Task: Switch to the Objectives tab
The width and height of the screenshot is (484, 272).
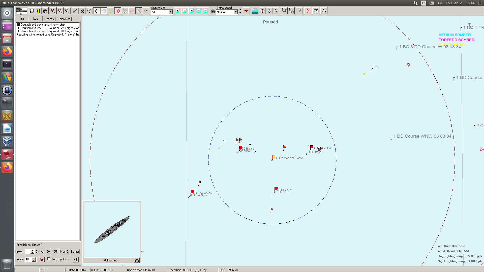Action: click(x=64, y=19)
